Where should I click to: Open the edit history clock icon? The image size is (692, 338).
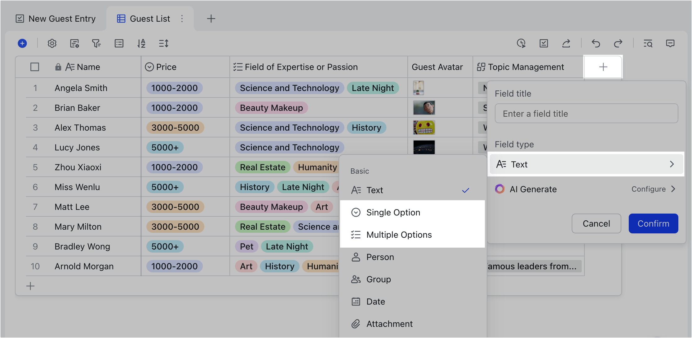point(521,43)
